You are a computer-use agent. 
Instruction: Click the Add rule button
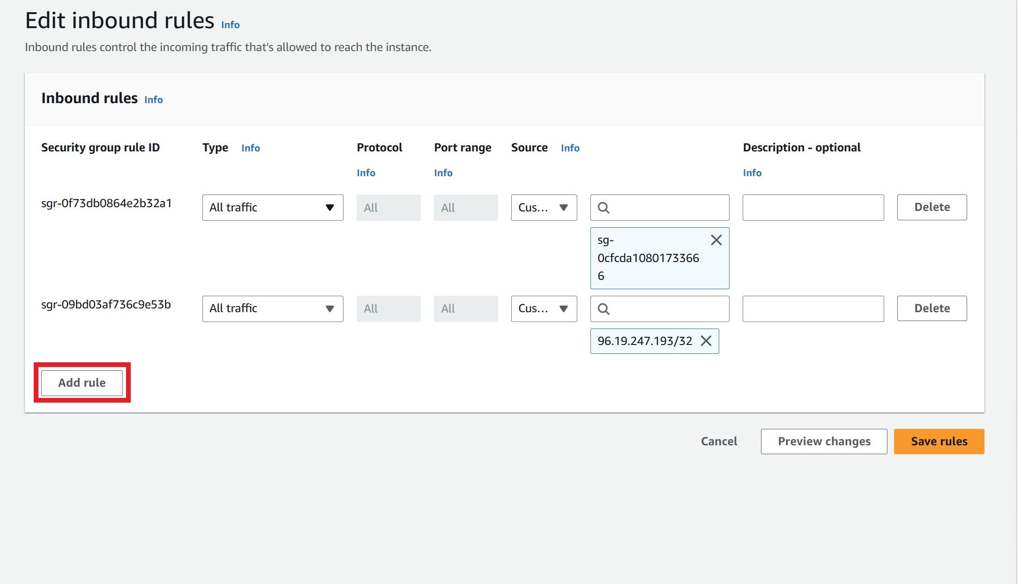click(82, 383)
